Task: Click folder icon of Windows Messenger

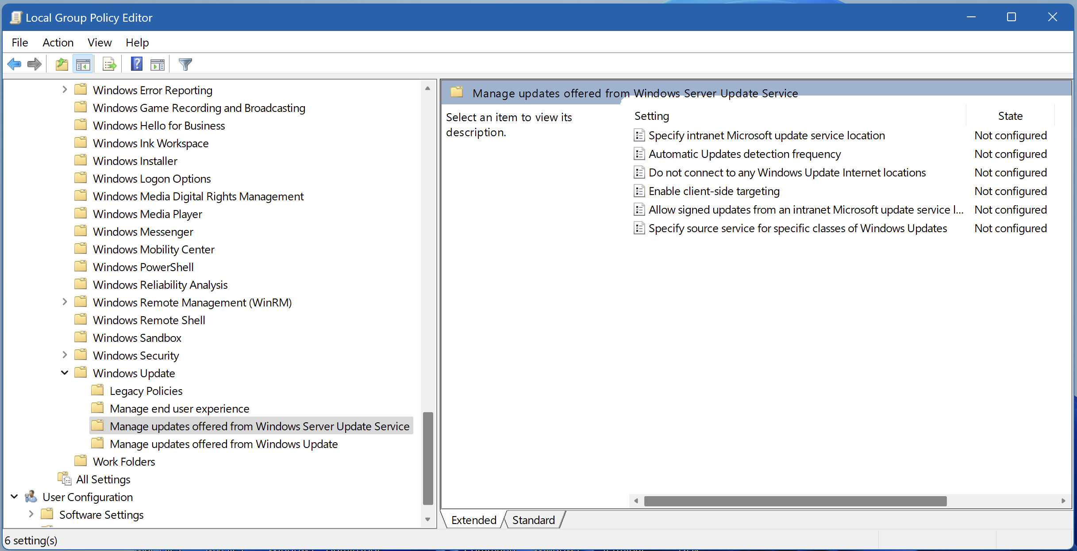Action: pos(81,231)
